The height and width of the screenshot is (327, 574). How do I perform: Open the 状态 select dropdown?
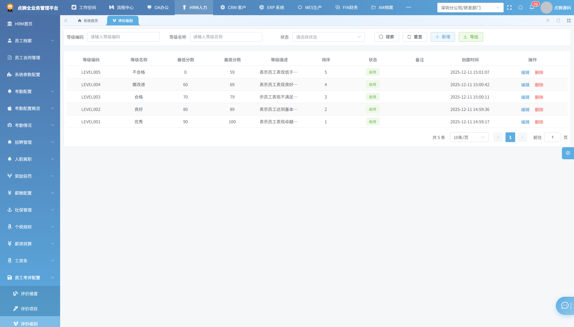[328, 37]
